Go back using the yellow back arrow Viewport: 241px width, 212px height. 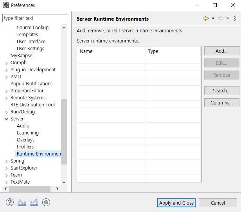point(206,18)
